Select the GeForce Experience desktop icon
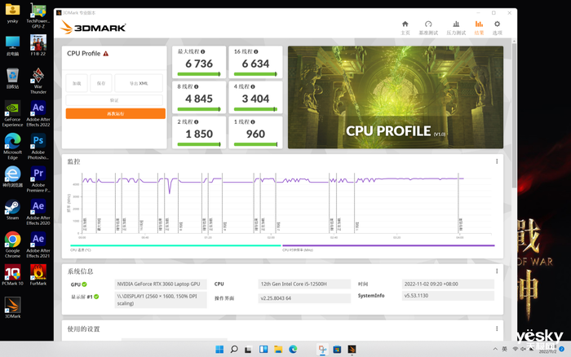Viewport: 571px width, 357px height. coord(12,113)
